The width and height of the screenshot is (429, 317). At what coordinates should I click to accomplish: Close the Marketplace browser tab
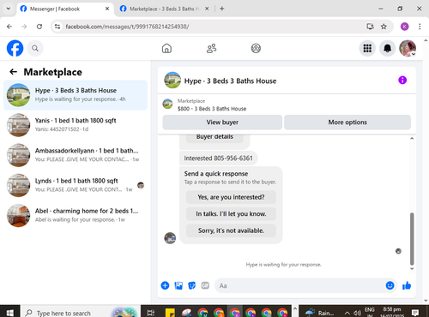[207, 9]
